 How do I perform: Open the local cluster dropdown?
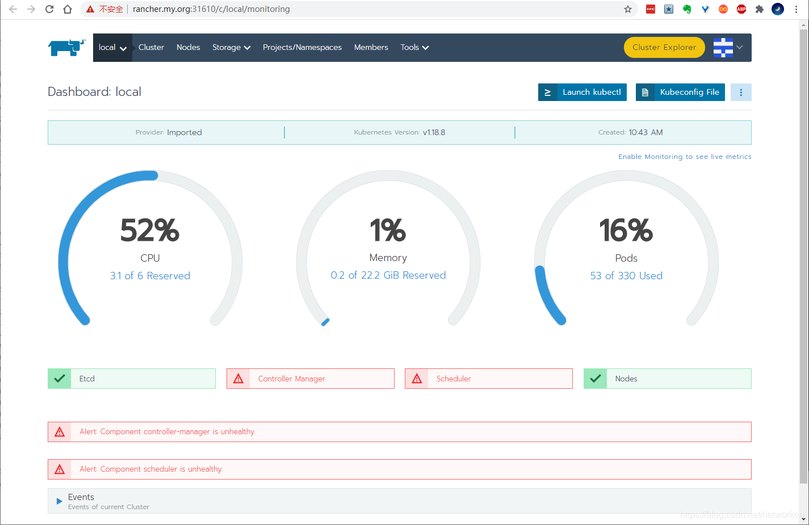click(x=112, y=48)
